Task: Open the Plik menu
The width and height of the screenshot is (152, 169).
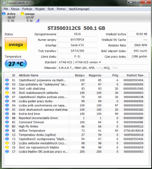Action: tap(6, 9)
